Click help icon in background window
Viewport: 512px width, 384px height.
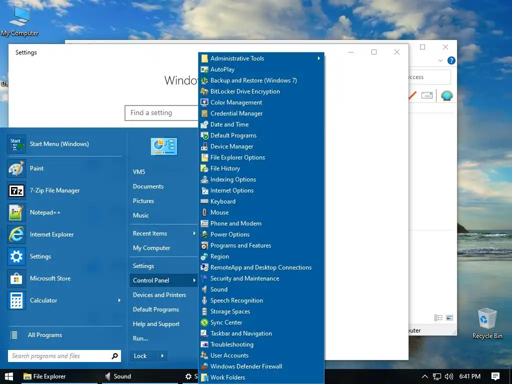click(x=451, y=60)
